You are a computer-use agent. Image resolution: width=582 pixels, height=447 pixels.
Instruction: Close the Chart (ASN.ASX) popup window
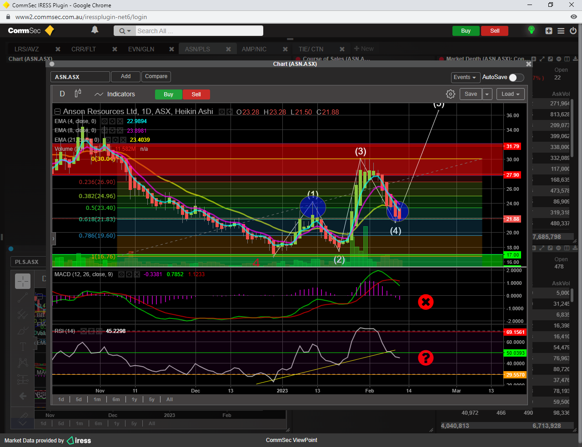[x=528, y=64]
